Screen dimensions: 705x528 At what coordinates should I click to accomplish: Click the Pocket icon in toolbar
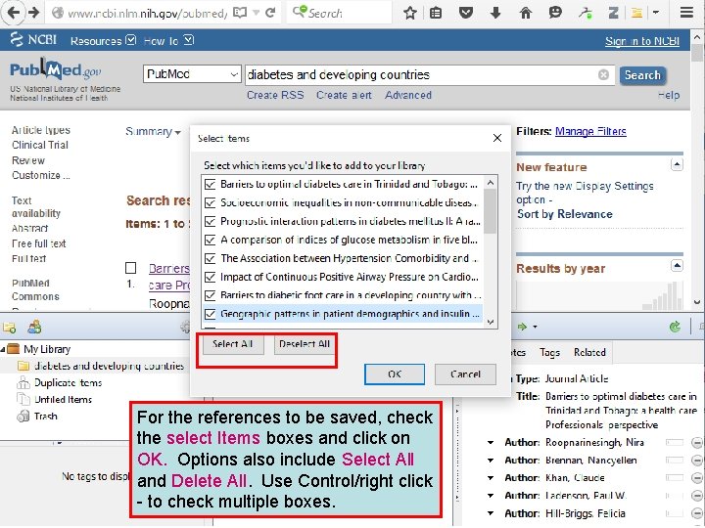click(466, 13)
